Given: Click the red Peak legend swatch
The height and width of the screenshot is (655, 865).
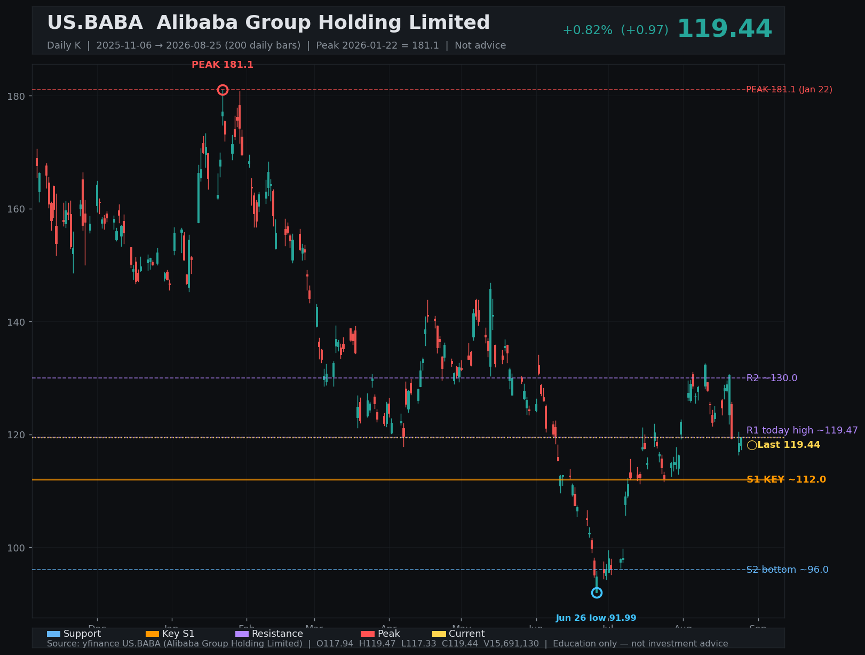Looking at the screenshot, I should [x=368, y=634].
